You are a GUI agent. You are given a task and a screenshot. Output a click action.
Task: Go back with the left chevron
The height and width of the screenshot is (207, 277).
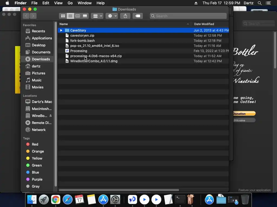26,16
